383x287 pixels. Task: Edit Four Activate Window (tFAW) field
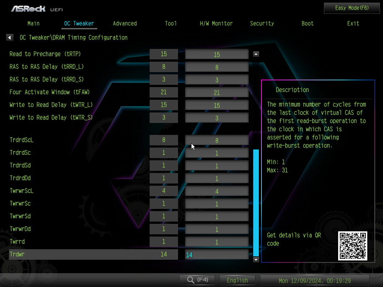pos(217,92)
